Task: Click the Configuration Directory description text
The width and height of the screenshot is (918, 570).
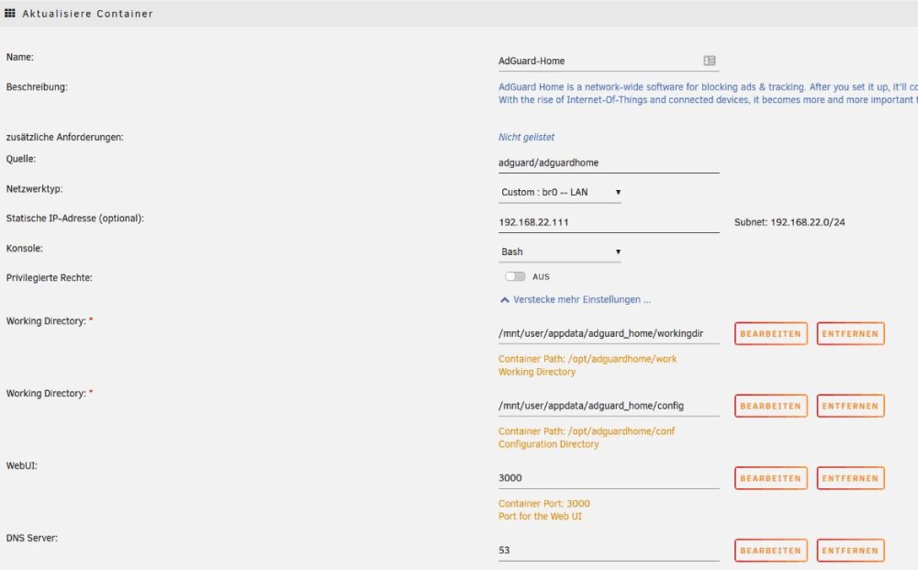Action: point(549,444)
